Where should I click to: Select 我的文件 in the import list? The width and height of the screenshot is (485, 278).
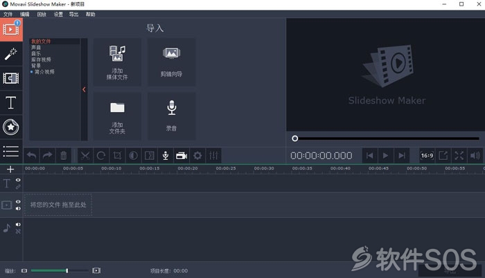click(x=41, y=41)
